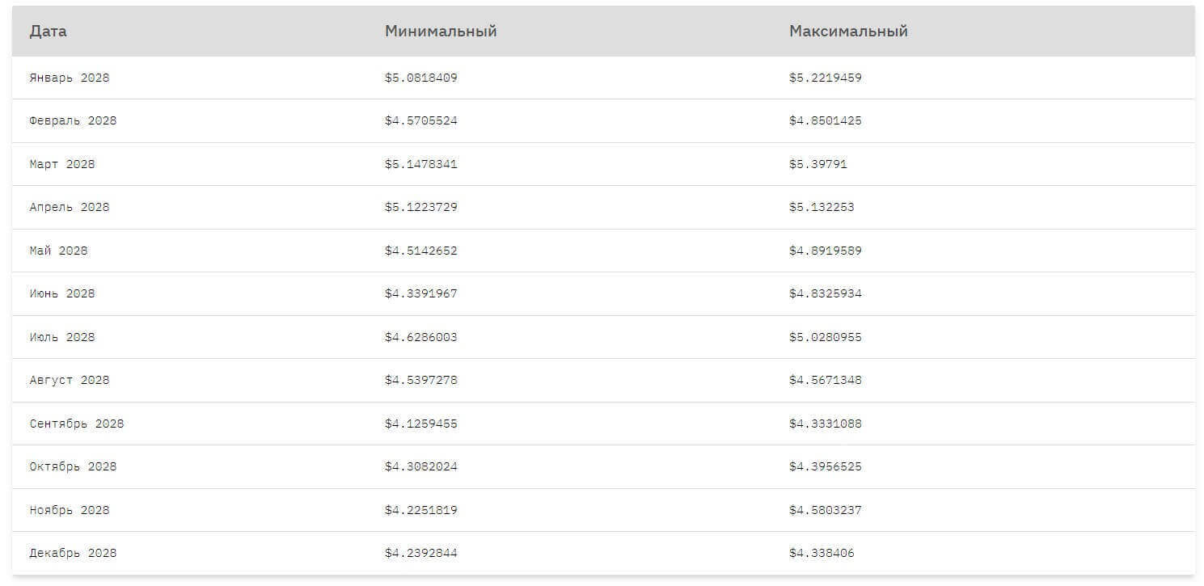Select the Ноябрь 2028 date cell
The height and width of the screenshot is (586, 1204).
70,510
